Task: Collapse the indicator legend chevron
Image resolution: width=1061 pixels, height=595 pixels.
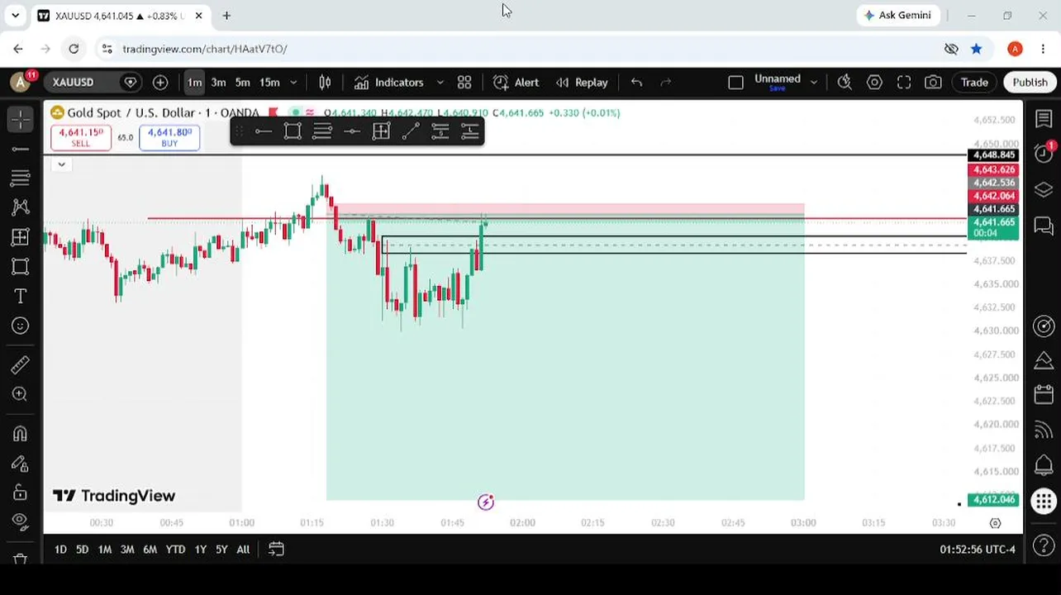Action: tap(61, 164)
